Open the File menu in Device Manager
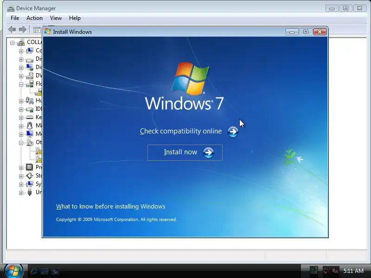Screen dimensions: 371x278 pyautogui.click(x=15, y=18)
